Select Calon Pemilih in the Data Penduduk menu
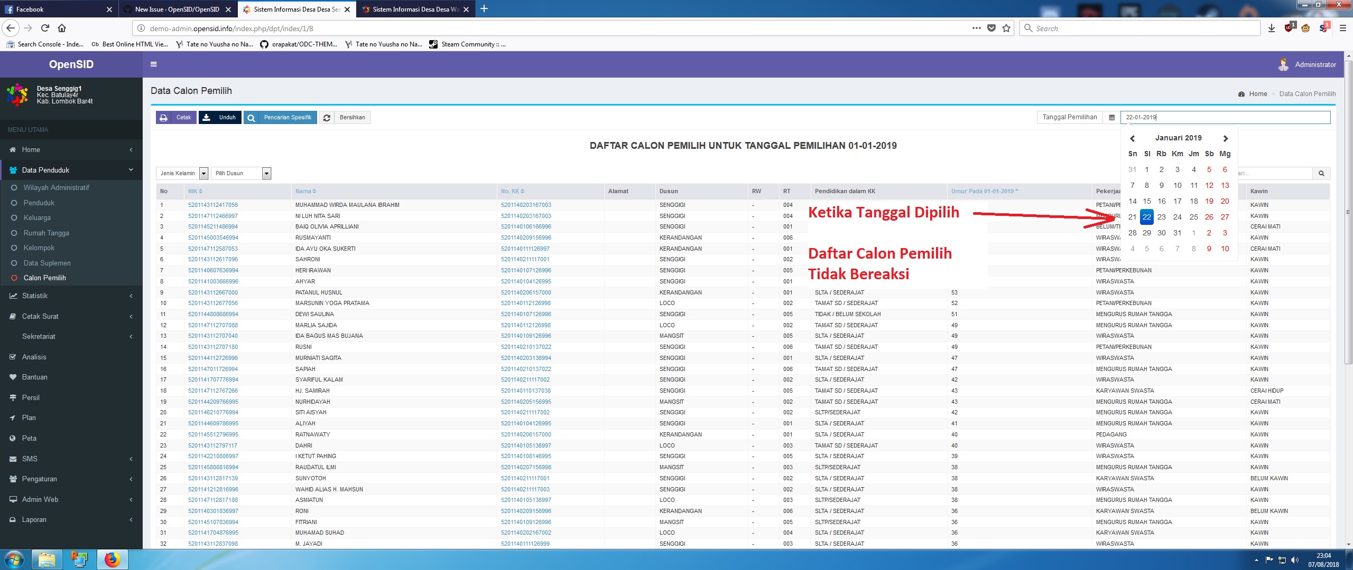Viewport: 1353px width, 570px height. [x=45, y=278]
